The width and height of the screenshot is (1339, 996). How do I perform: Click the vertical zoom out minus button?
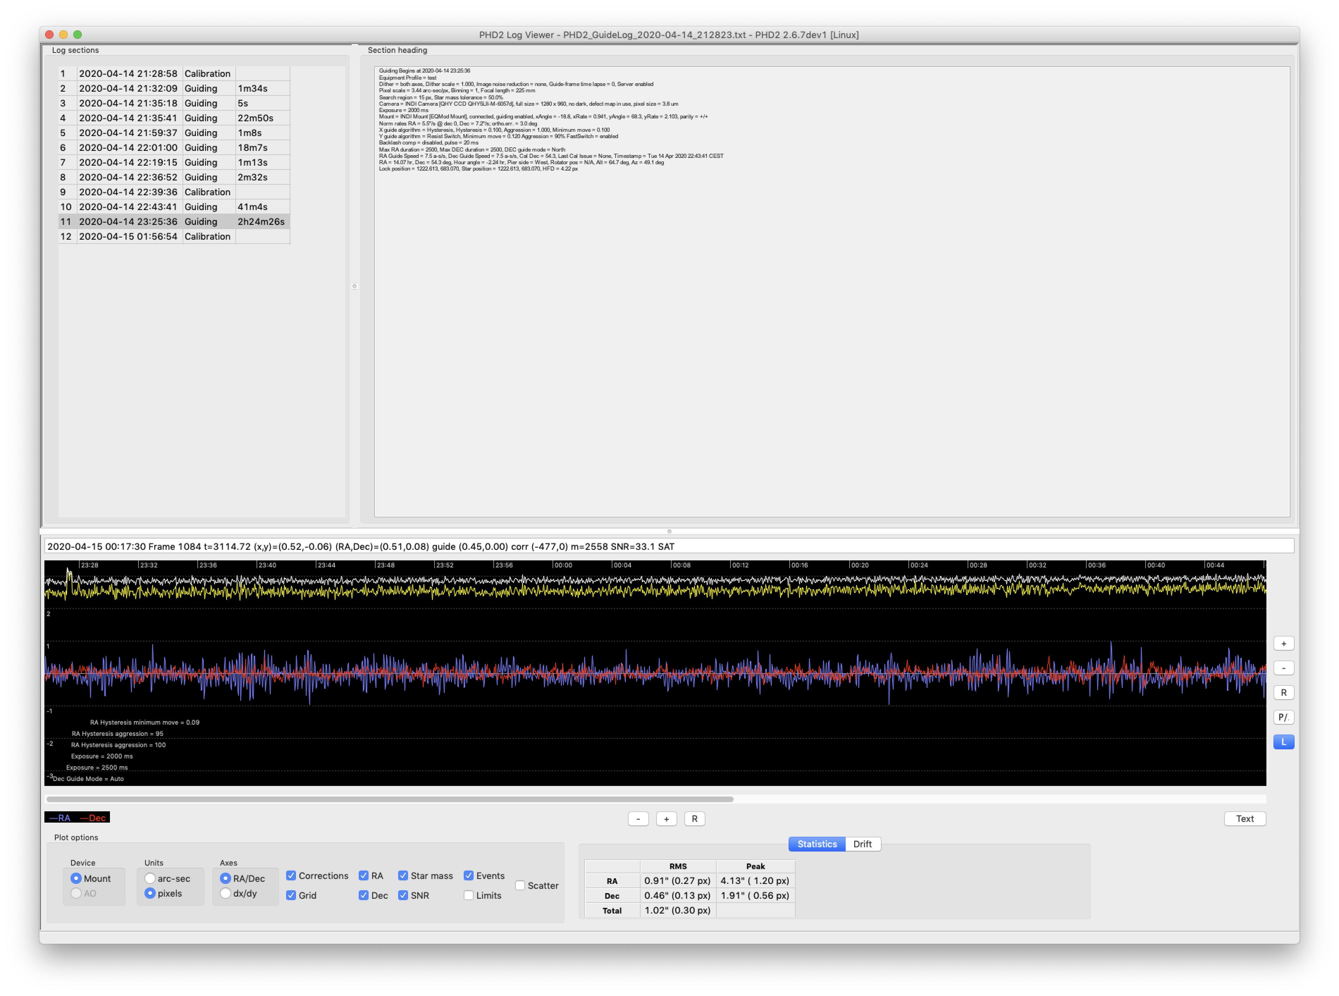pyautogui.click(x=1283, y=668)
